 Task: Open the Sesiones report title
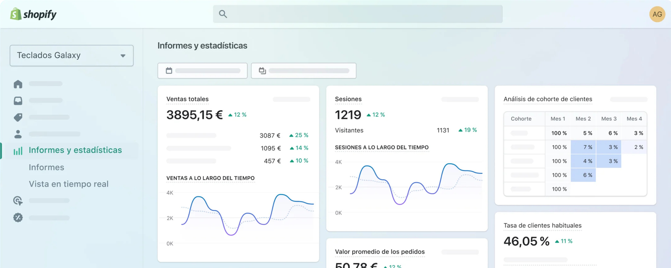click(348, 99)
